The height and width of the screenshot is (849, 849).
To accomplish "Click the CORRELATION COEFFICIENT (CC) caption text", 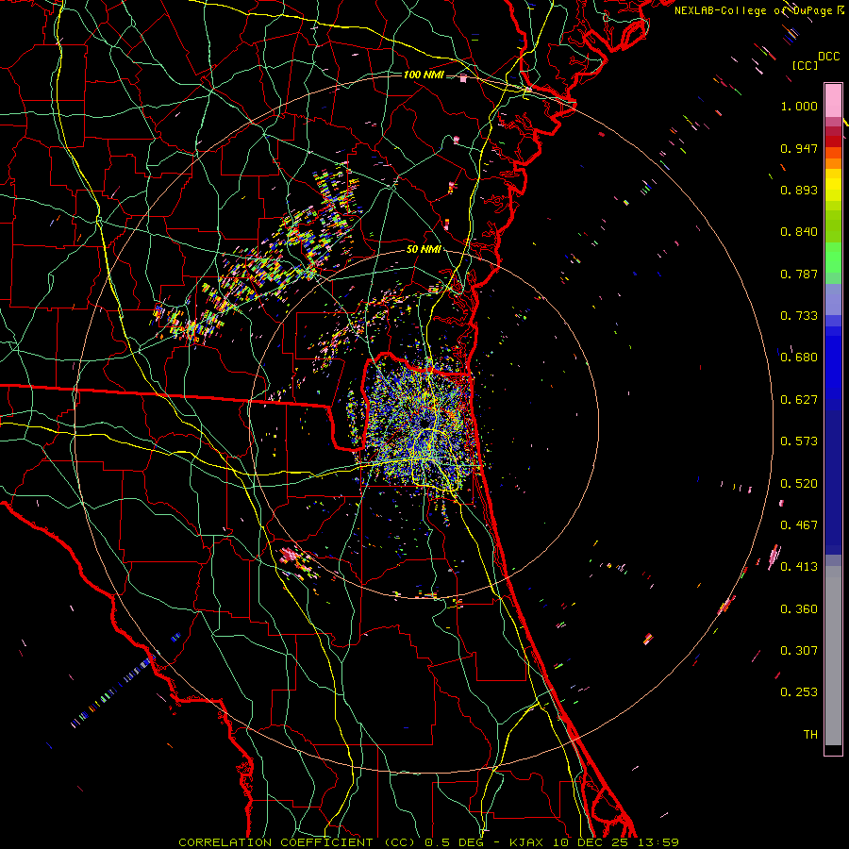I will point(297,842).
